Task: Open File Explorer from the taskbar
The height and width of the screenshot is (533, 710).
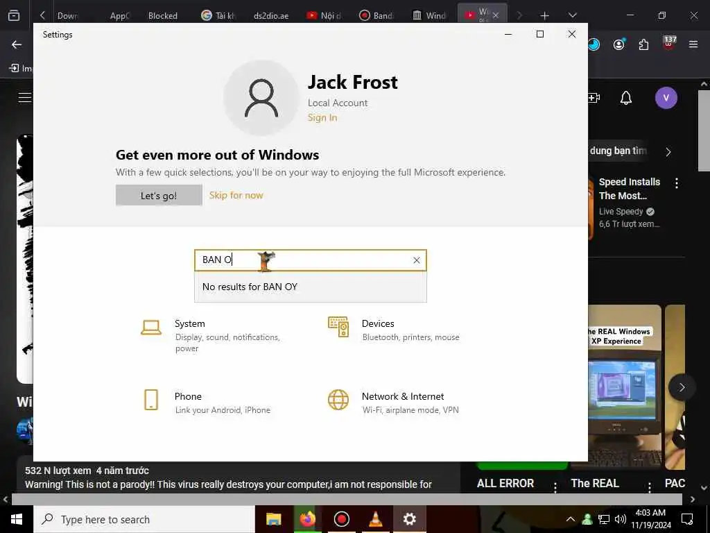Action: pyautogui.click(x=273, y=519)
